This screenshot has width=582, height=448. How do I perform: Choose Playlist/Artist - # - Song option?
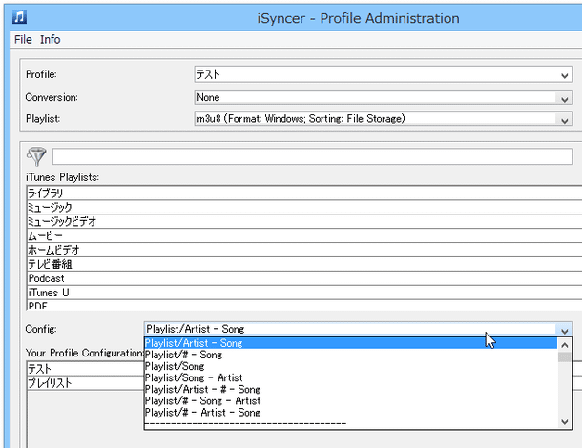pos(351,390)
